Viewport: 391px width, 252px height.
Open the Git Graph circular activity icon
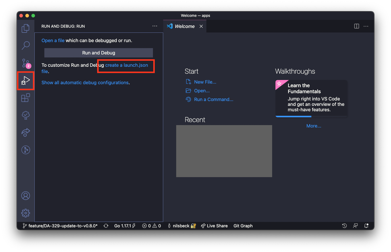click(x=26, y=150)
